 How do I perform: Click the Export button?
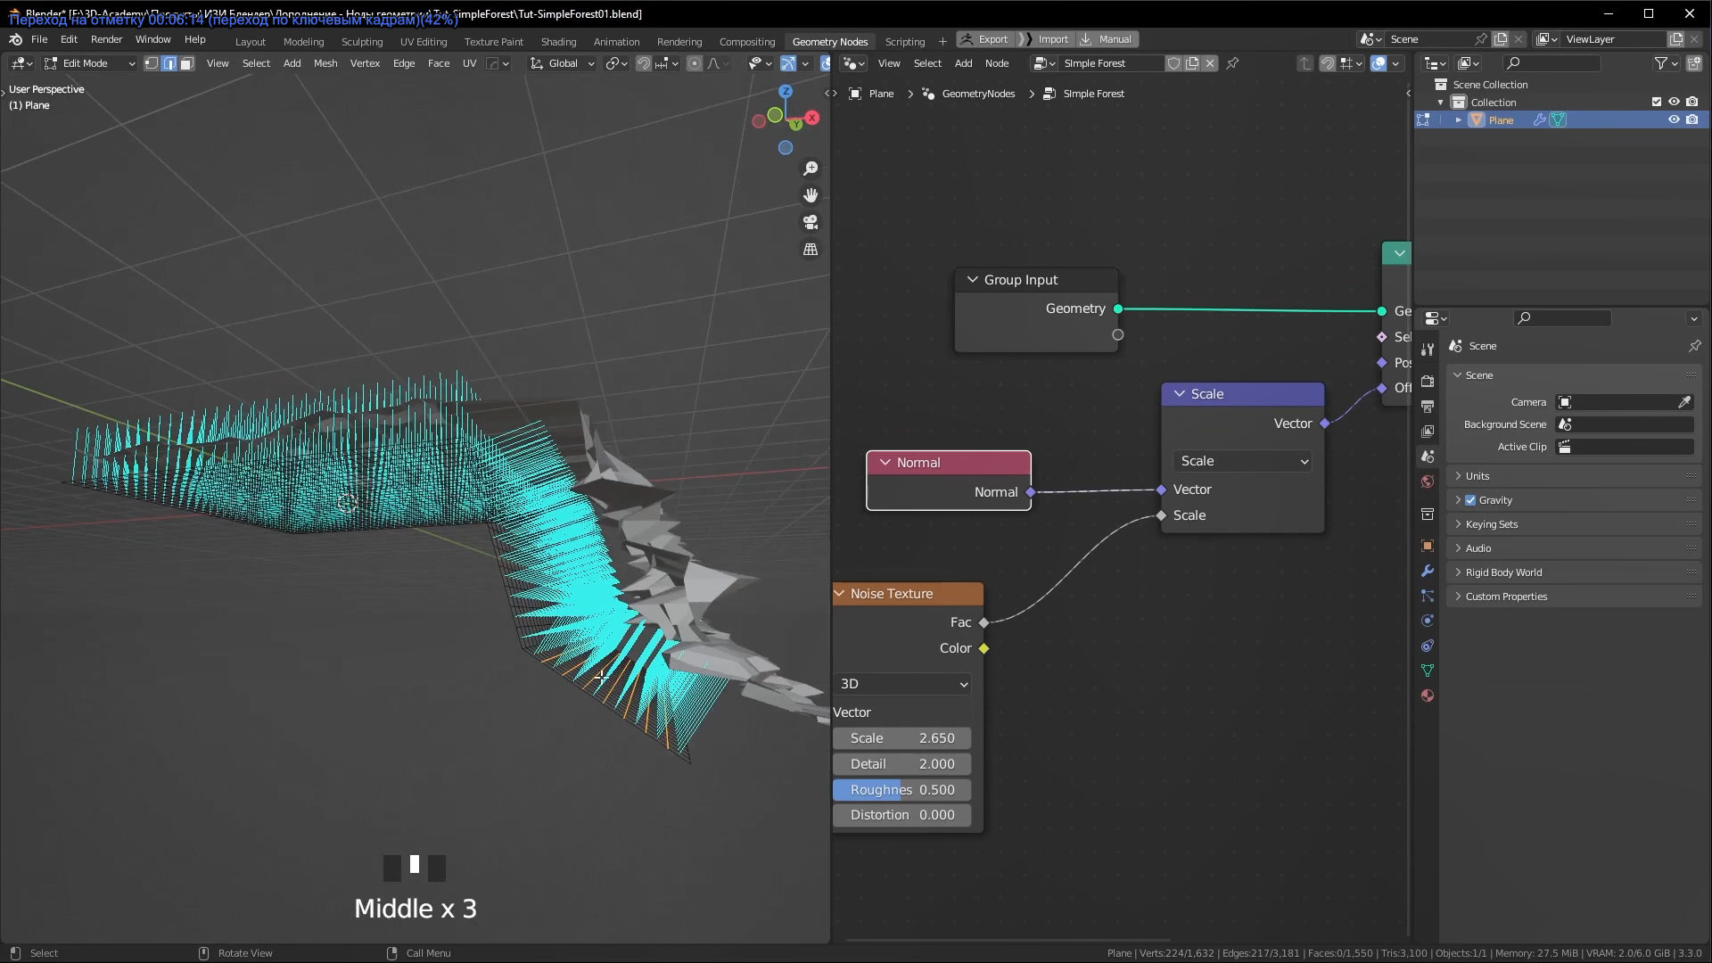(984, 39)
